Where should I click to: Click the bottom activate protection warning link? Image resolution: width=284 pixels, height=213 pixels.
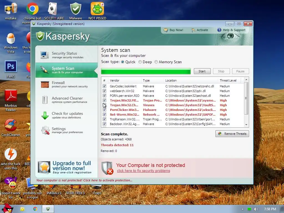84,180
